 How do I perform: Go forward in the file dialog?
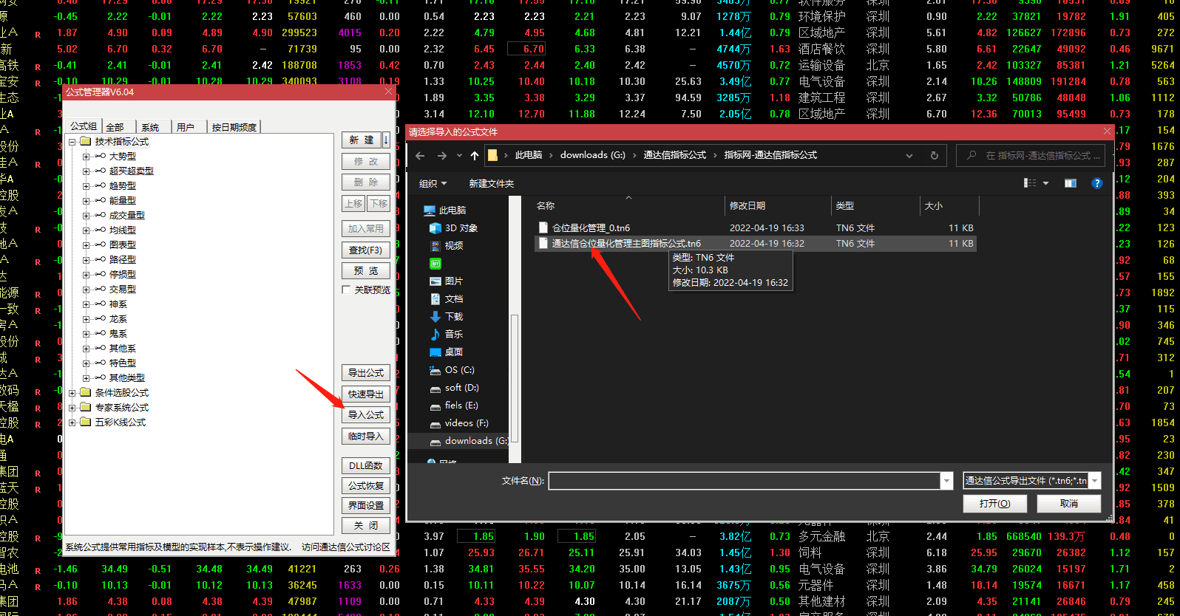click(x=442, y=156)
